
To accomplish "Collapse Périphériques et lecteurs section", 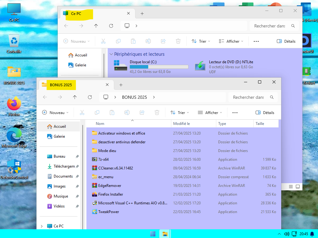I will 111,54.
